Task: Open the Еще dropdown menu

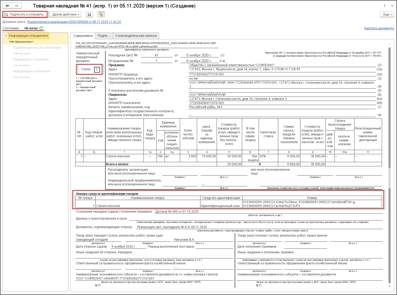Action: (x=387, y=14)
